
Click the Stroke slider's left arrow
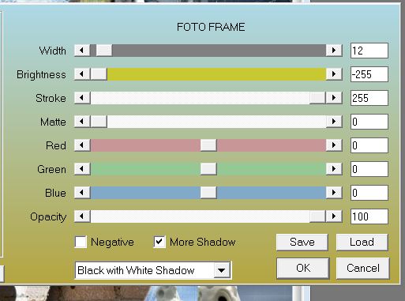point(82,98)
